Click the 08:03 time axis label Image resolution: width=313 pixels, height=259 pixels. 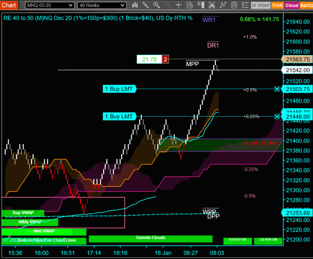pyautogui.click(x=217, y=253)
